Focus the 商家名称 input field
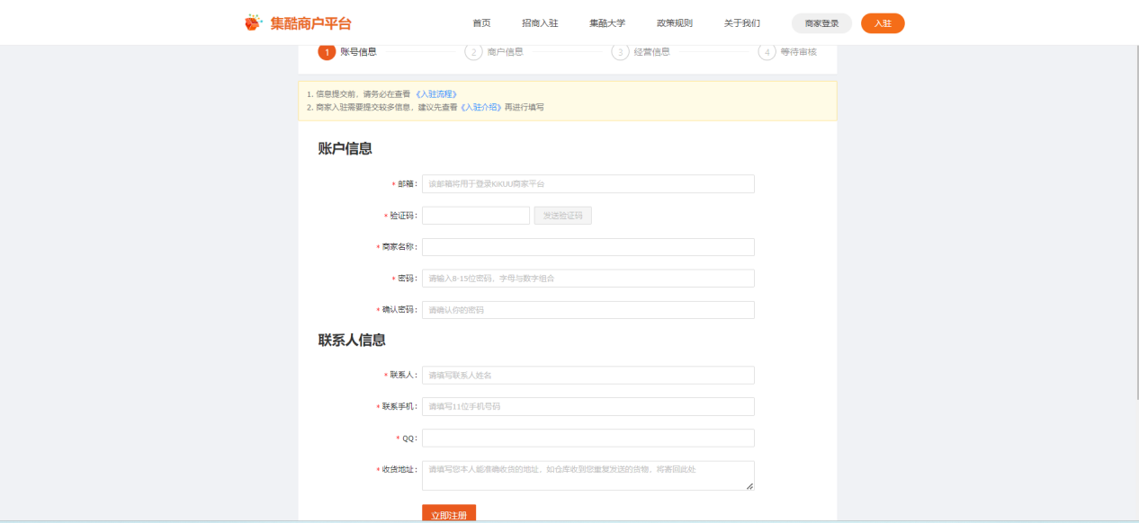 click(587, 247)
